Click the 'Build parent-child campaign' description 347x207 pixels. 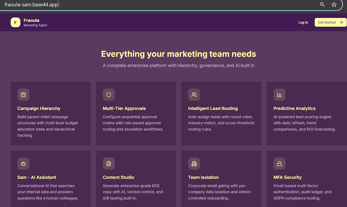pyautogui.click(x=48, y=126)
